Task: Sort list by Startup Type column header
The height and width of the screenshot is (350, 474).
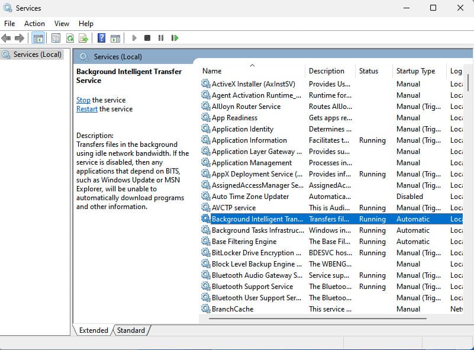Action: tap(415, 71)
